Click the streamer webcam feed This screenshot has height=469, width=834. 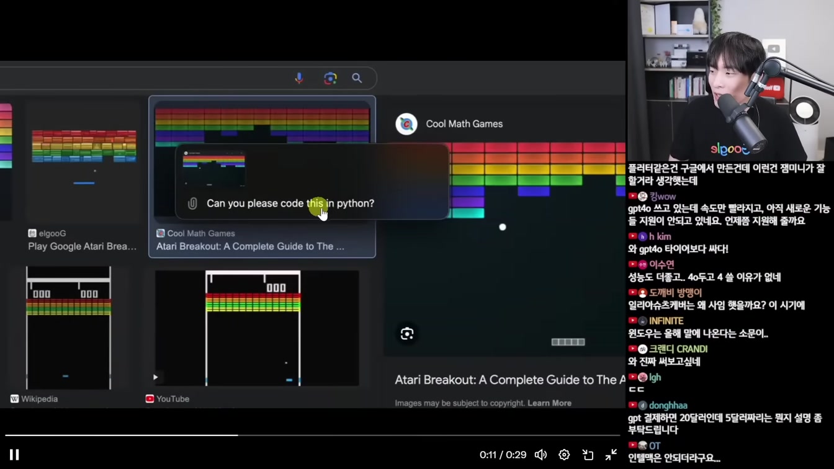730,81
